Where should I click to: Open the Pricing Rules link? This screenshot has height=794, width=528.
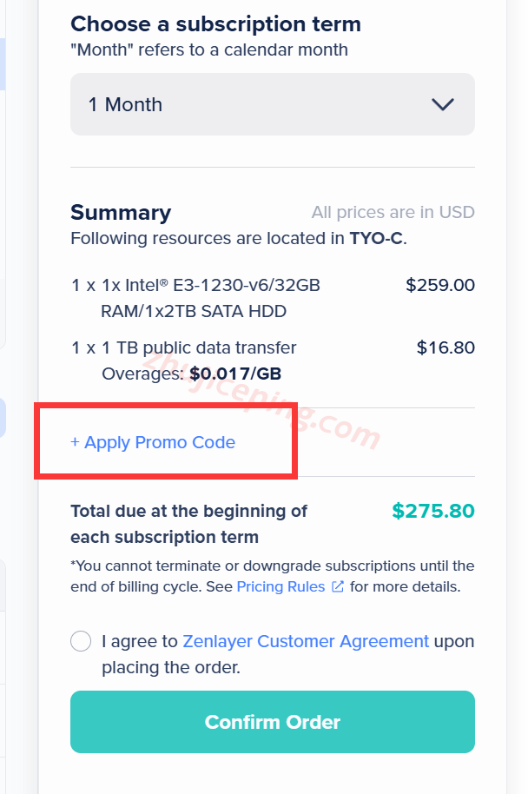[x=280, y=586]
